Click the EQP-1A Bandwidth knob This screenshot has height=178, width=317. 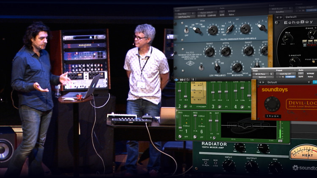coord(237,67)
